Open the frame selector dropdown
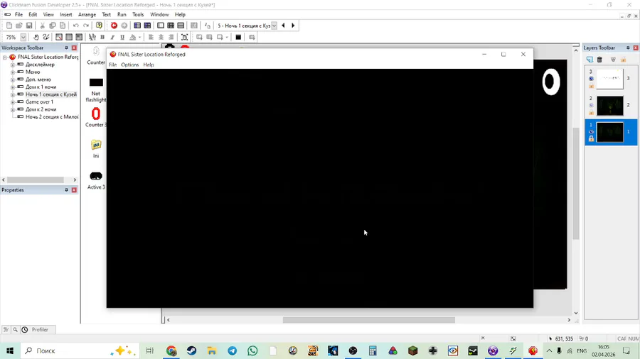The width and height of the screenshot is (640, 359). (x=274, y=26)
